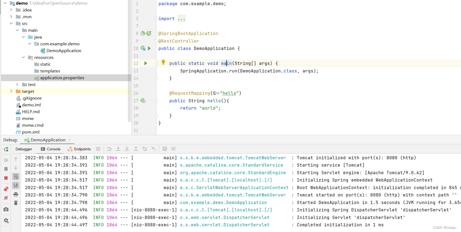Click the print console output icon
This screenshot has height=232, width=461.
(x=16, y=195)
